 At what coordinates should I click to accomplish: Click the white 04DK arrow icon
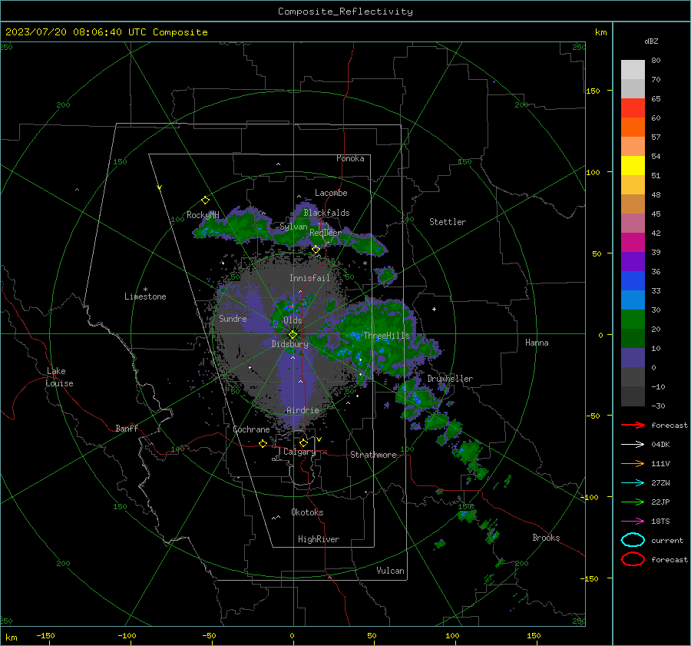[x=633, y=444]
